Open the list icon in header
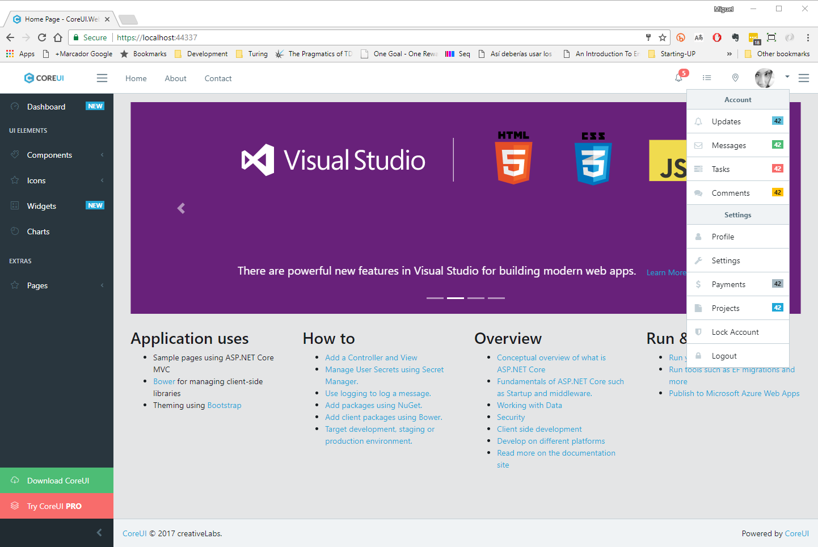Viewport: 818px width, 547px height. coord(707,78)
